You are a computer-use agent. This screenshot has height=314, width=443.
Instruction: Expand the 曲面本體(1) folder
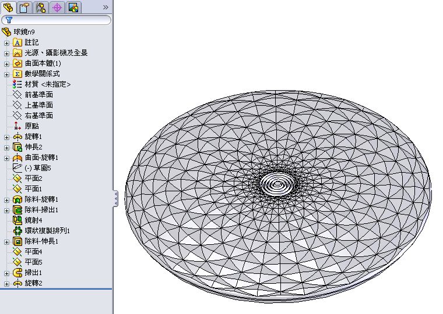tap(6, 64)
